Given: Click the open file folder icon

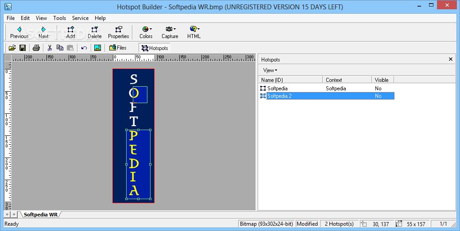Looking at the screenshot, I should pos(12,48).
